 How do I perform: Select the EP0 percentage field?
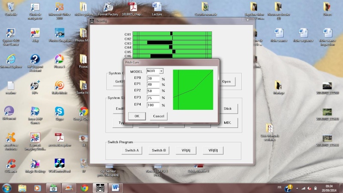tap(153, 78)
